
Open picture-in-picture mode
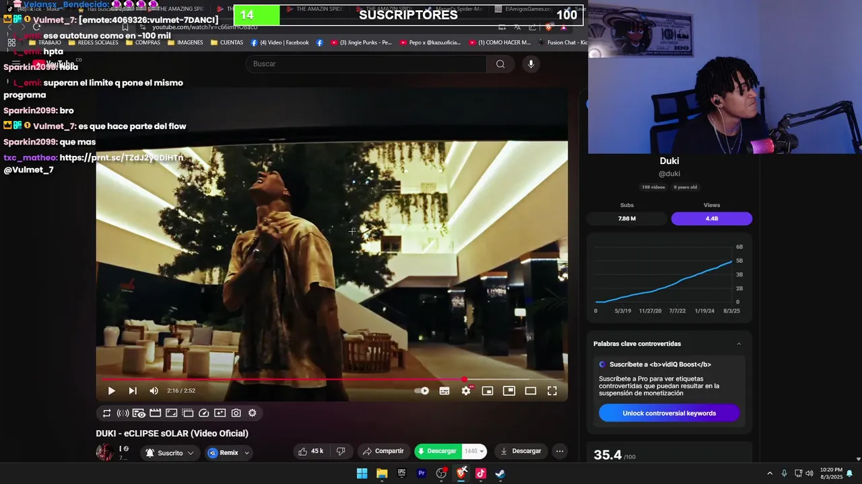pos(509,391)
